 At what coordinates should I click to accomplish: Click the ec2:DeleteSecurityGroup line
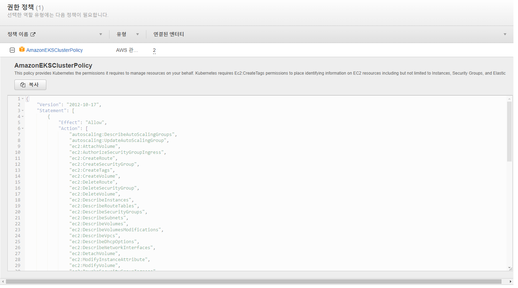[104, 188]
